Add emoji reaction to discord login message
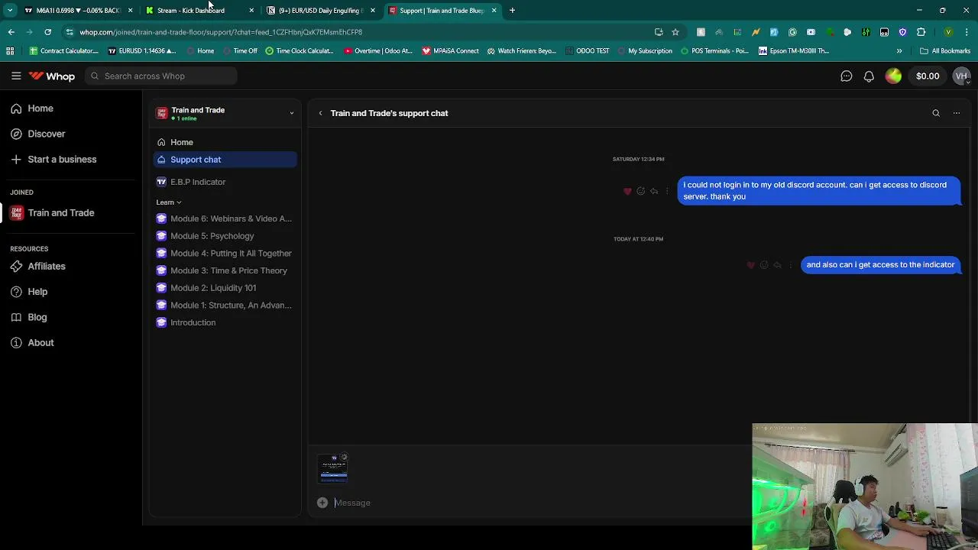The image size is (978, 550). point(641,191)
